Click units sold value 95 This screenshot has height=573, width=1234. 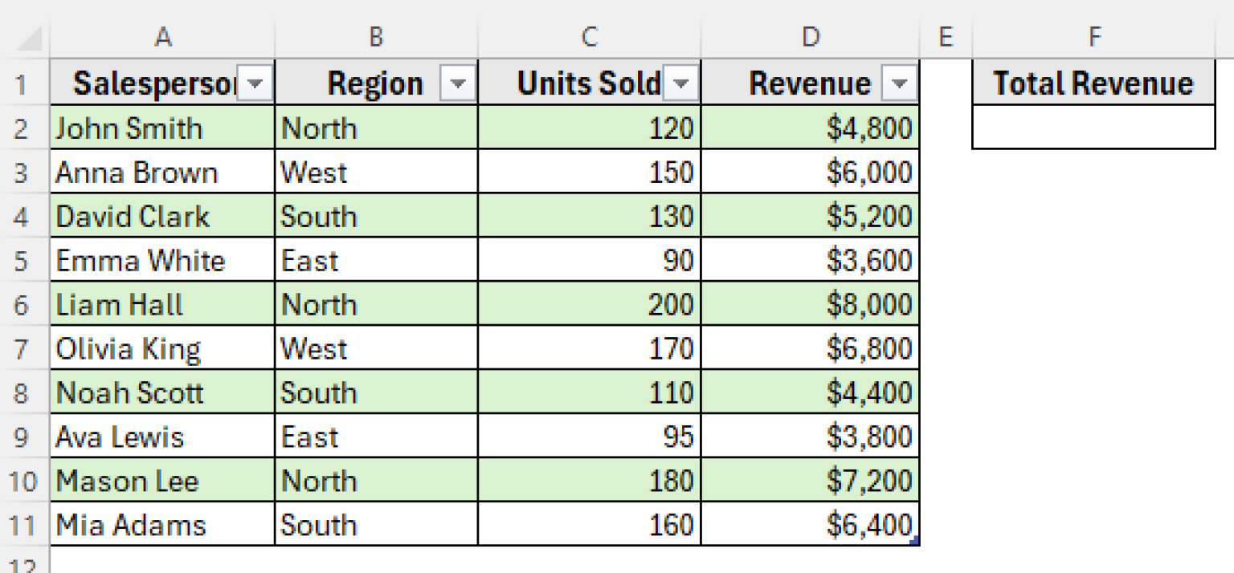coord(590,437)
